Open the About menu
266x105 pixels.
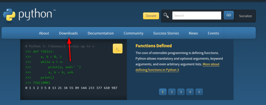click(x=44, y=33)
